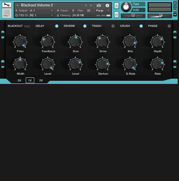Image resolution: width=179 pixels, height=181 pixels.
Task: Solo the instrument with the S button
Action: tap(116, 6)
